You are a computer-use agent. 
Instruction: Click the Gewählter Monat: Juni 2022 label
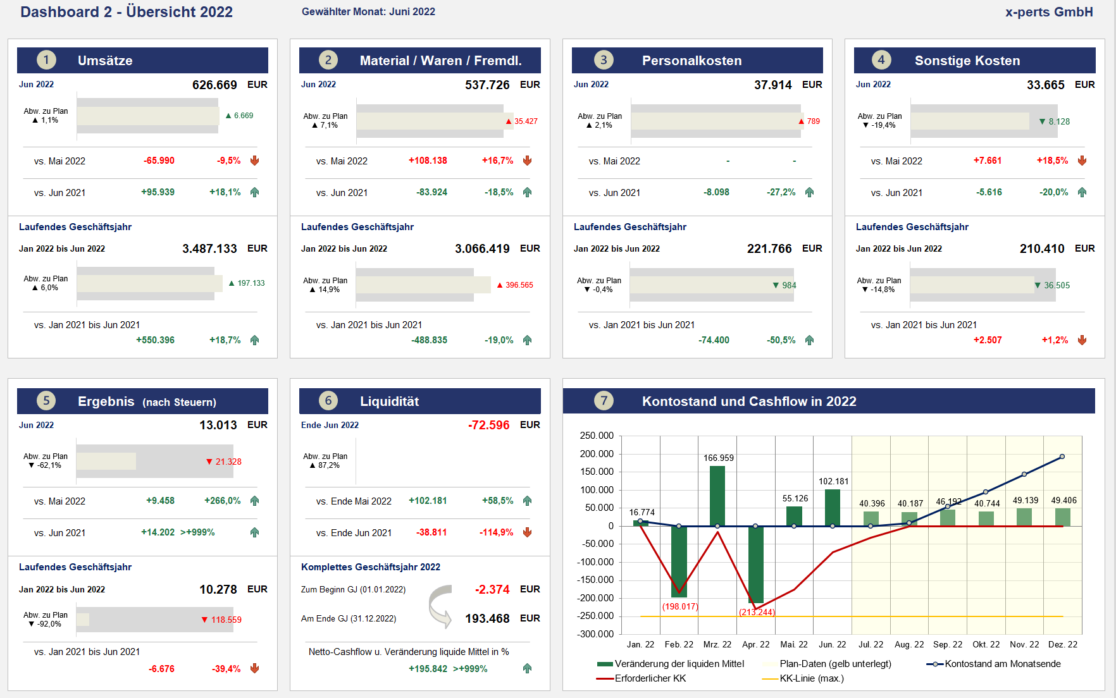[x=368, y=11]
